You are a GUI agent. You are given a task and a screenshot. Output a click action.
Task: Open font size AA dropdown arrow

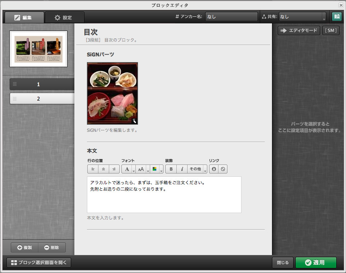pos(148,169)
